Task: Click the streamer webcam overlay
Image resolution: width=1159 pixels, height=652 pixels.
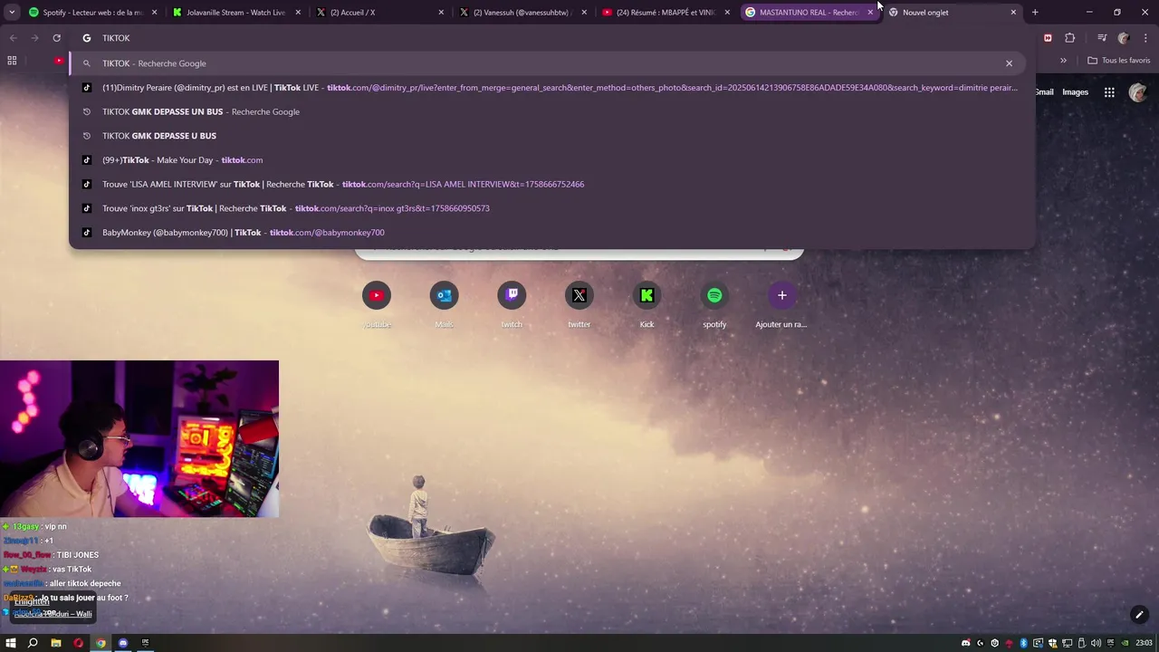Action: [x=139, y=439]
